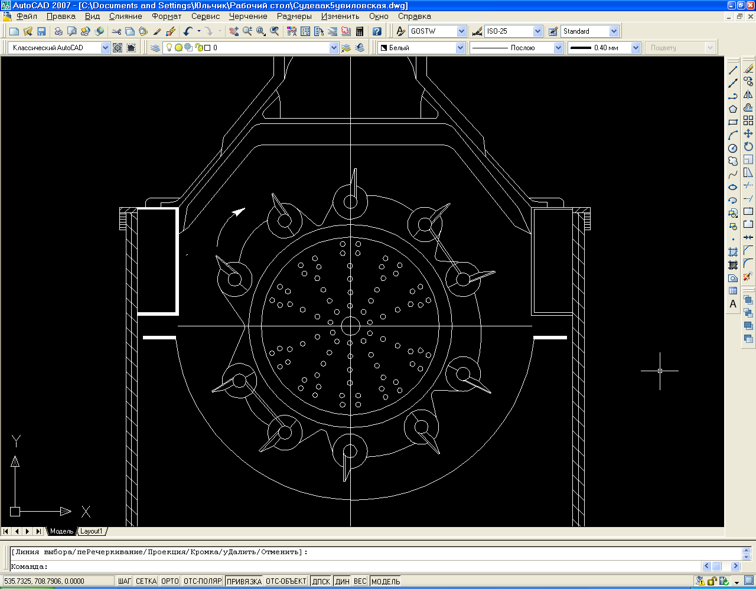Open the 0.40 мм lineweight dropdown
Image resolution: width=756 pixels, height=589 pixels.
[636, 48]
